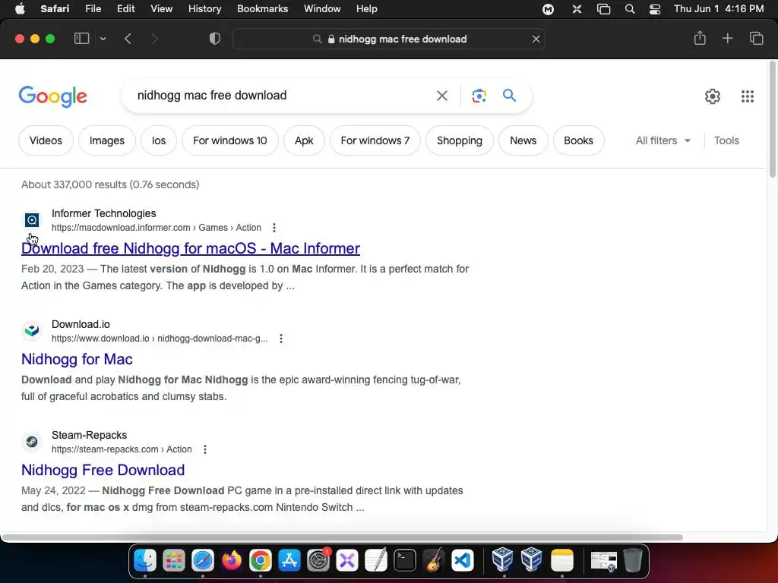778x583 pixels.
Task: Open the privacy report shield icon
Action: [215, 39]
